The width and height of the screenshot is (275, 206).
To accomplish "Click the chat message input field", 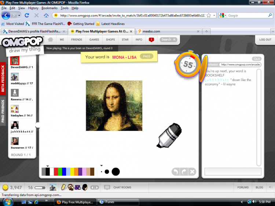I will tap(233, 172).
